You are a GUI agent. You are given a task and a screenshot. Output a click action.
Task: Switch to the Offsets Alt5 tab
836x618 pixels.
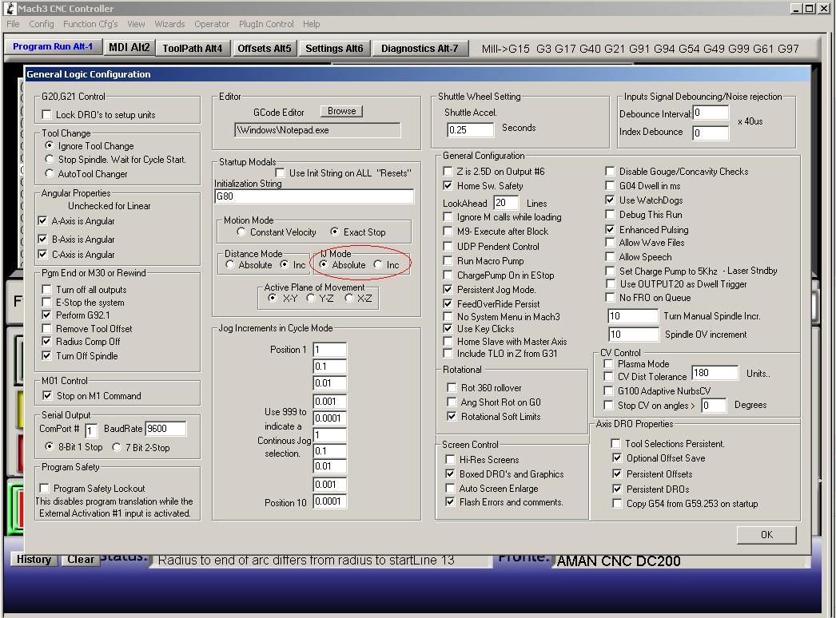[265, 48]
